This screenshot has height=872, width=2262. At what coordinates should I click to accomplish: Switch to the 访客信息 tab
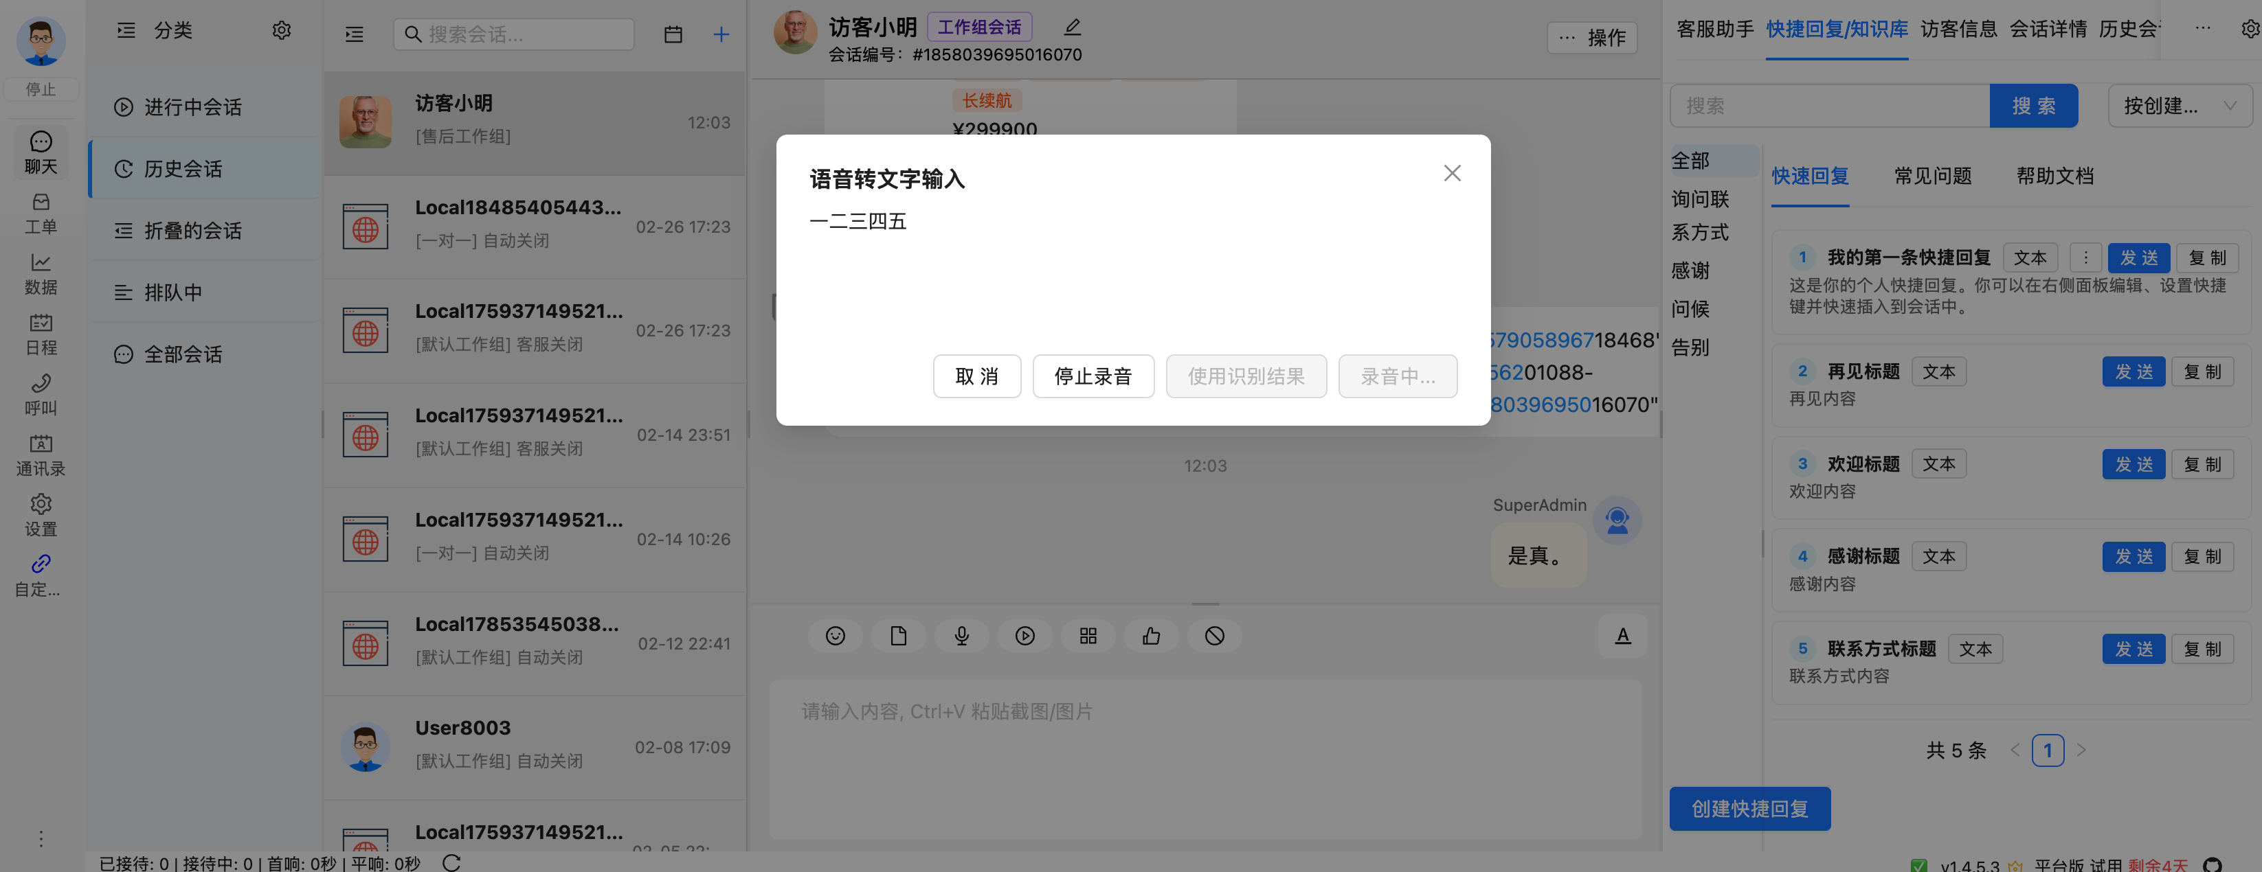pos(1958,29)
